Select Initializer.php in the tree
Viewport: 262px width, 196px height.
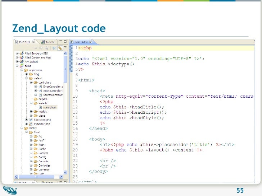click(x=42, y=124)
